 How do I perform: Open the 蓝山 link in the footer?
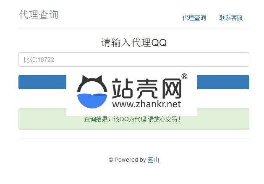[153, 160]
